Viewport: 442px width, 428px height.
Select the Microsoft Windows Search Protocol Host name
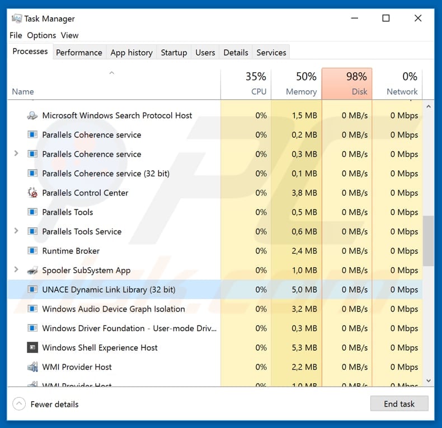(x=117, y=115)
